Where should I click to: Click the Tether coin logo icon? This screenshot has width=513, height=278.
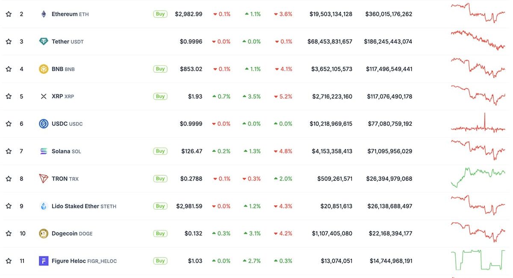43,41
